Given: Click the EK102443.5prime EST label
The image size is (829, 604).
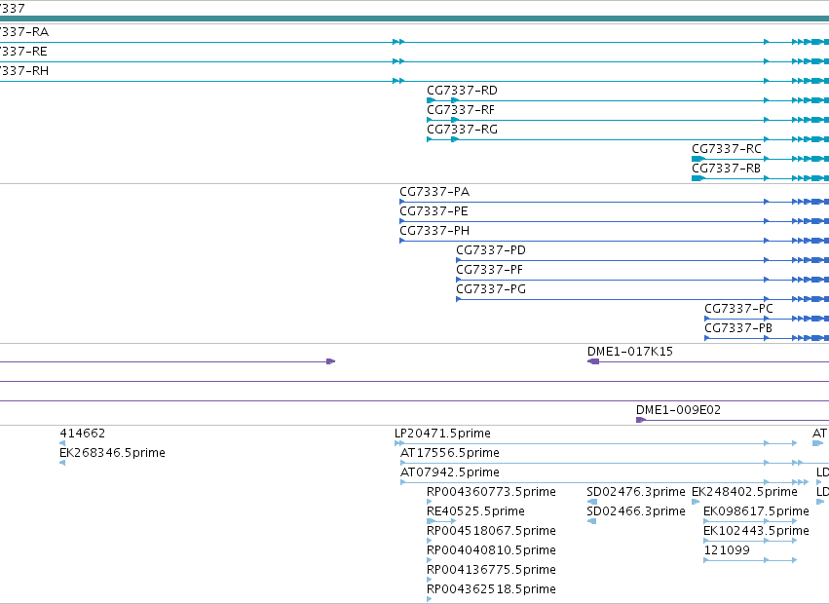Looking at the screenshot, I should pyautogui.click(x=756, y=531).
